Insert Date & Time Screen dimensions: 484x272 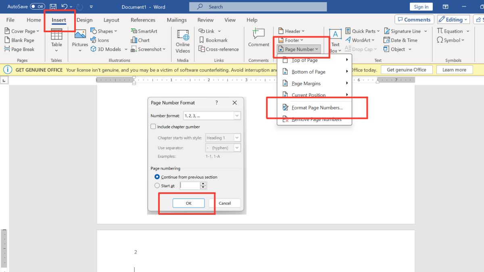coord(401,40)
